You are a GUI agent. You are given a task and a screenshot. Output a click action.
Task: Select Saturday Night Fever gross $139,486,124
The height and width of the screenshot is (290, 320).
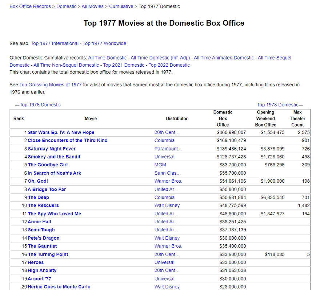[231, 149]
